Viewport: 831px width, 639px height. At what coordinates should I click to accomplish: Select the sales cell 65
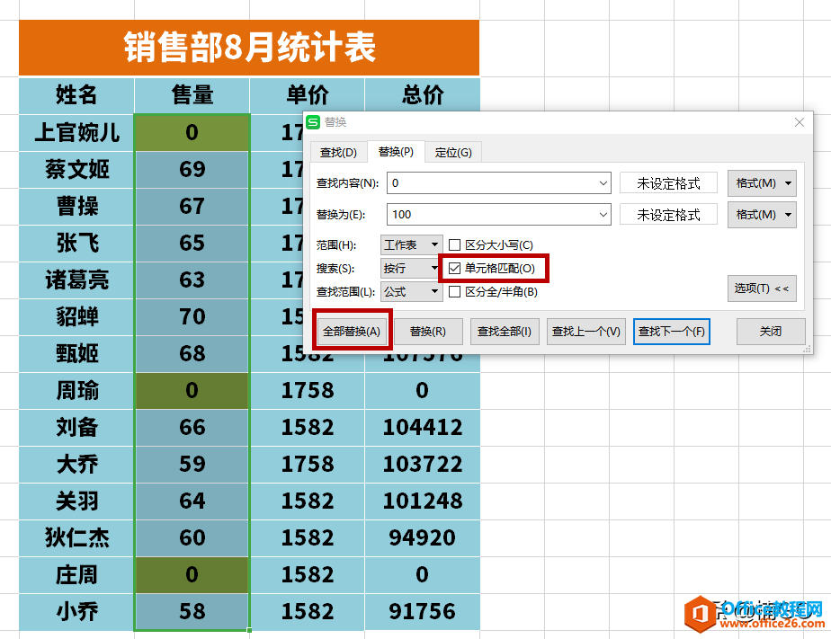(x=192, y=243)
